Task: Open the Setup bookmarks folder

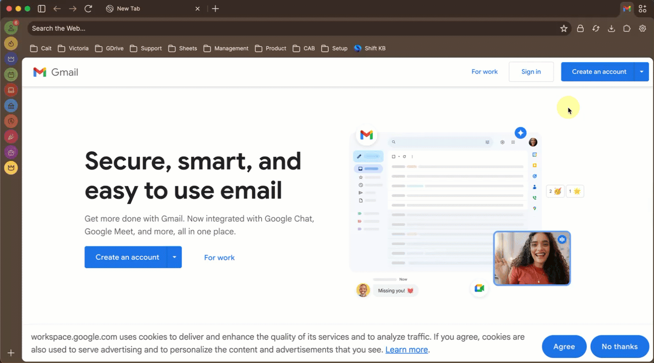Action: coord(334,48)
